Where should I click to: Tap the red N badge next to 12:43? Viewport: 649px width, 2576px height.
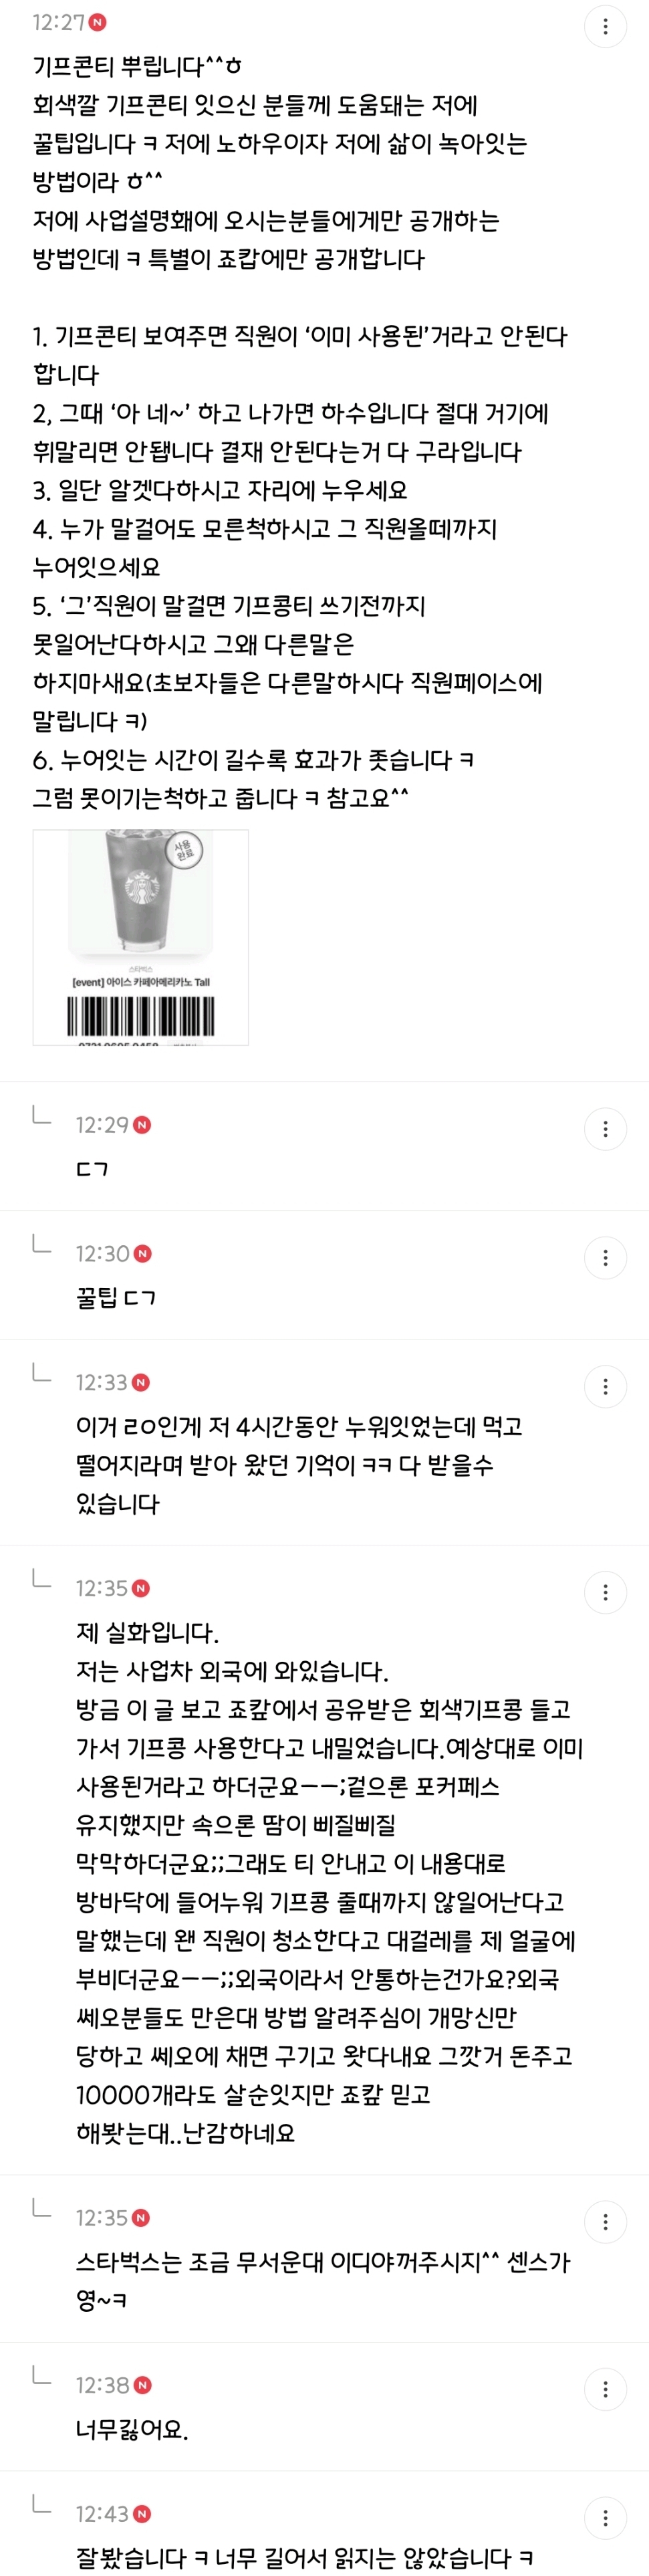pos(142,2514)
